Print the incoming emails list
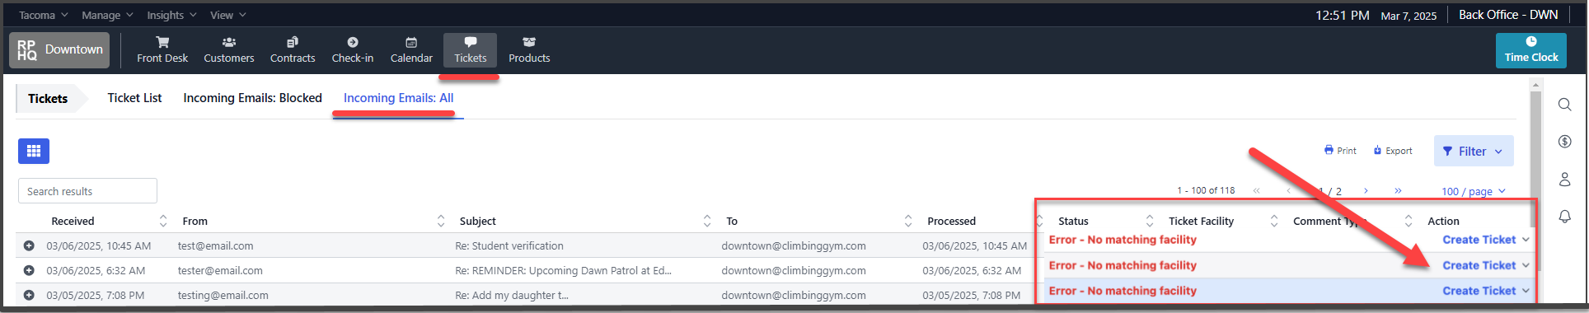The height and width of the screenshot is (313, 1589). (x=1340, y=151)
